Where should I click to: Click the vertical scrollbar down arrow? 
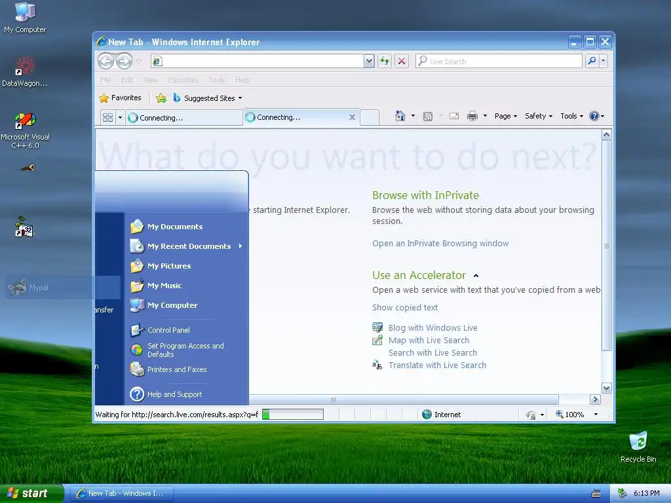606,388
